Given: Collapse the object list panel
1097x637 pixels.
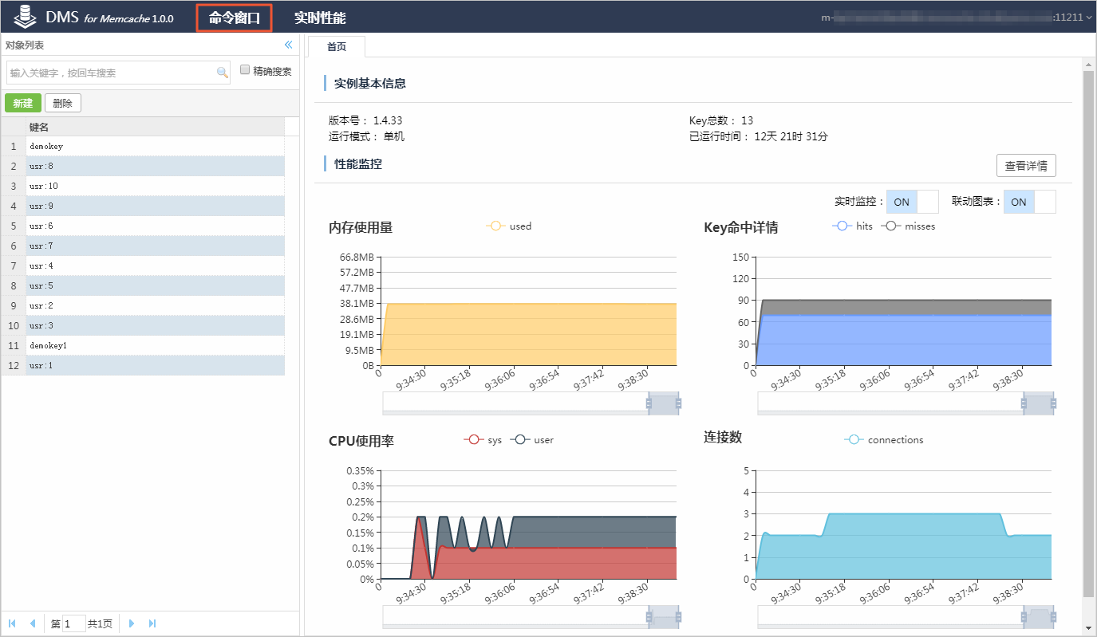Looking at the screenshot, I should (x=289, y=45).
